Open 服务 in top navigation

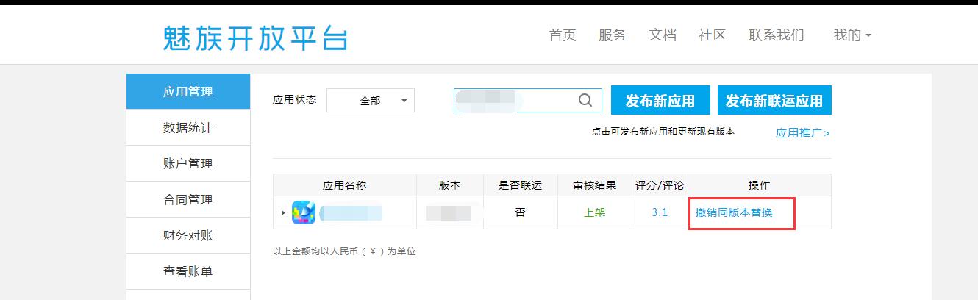coord(613,35)
